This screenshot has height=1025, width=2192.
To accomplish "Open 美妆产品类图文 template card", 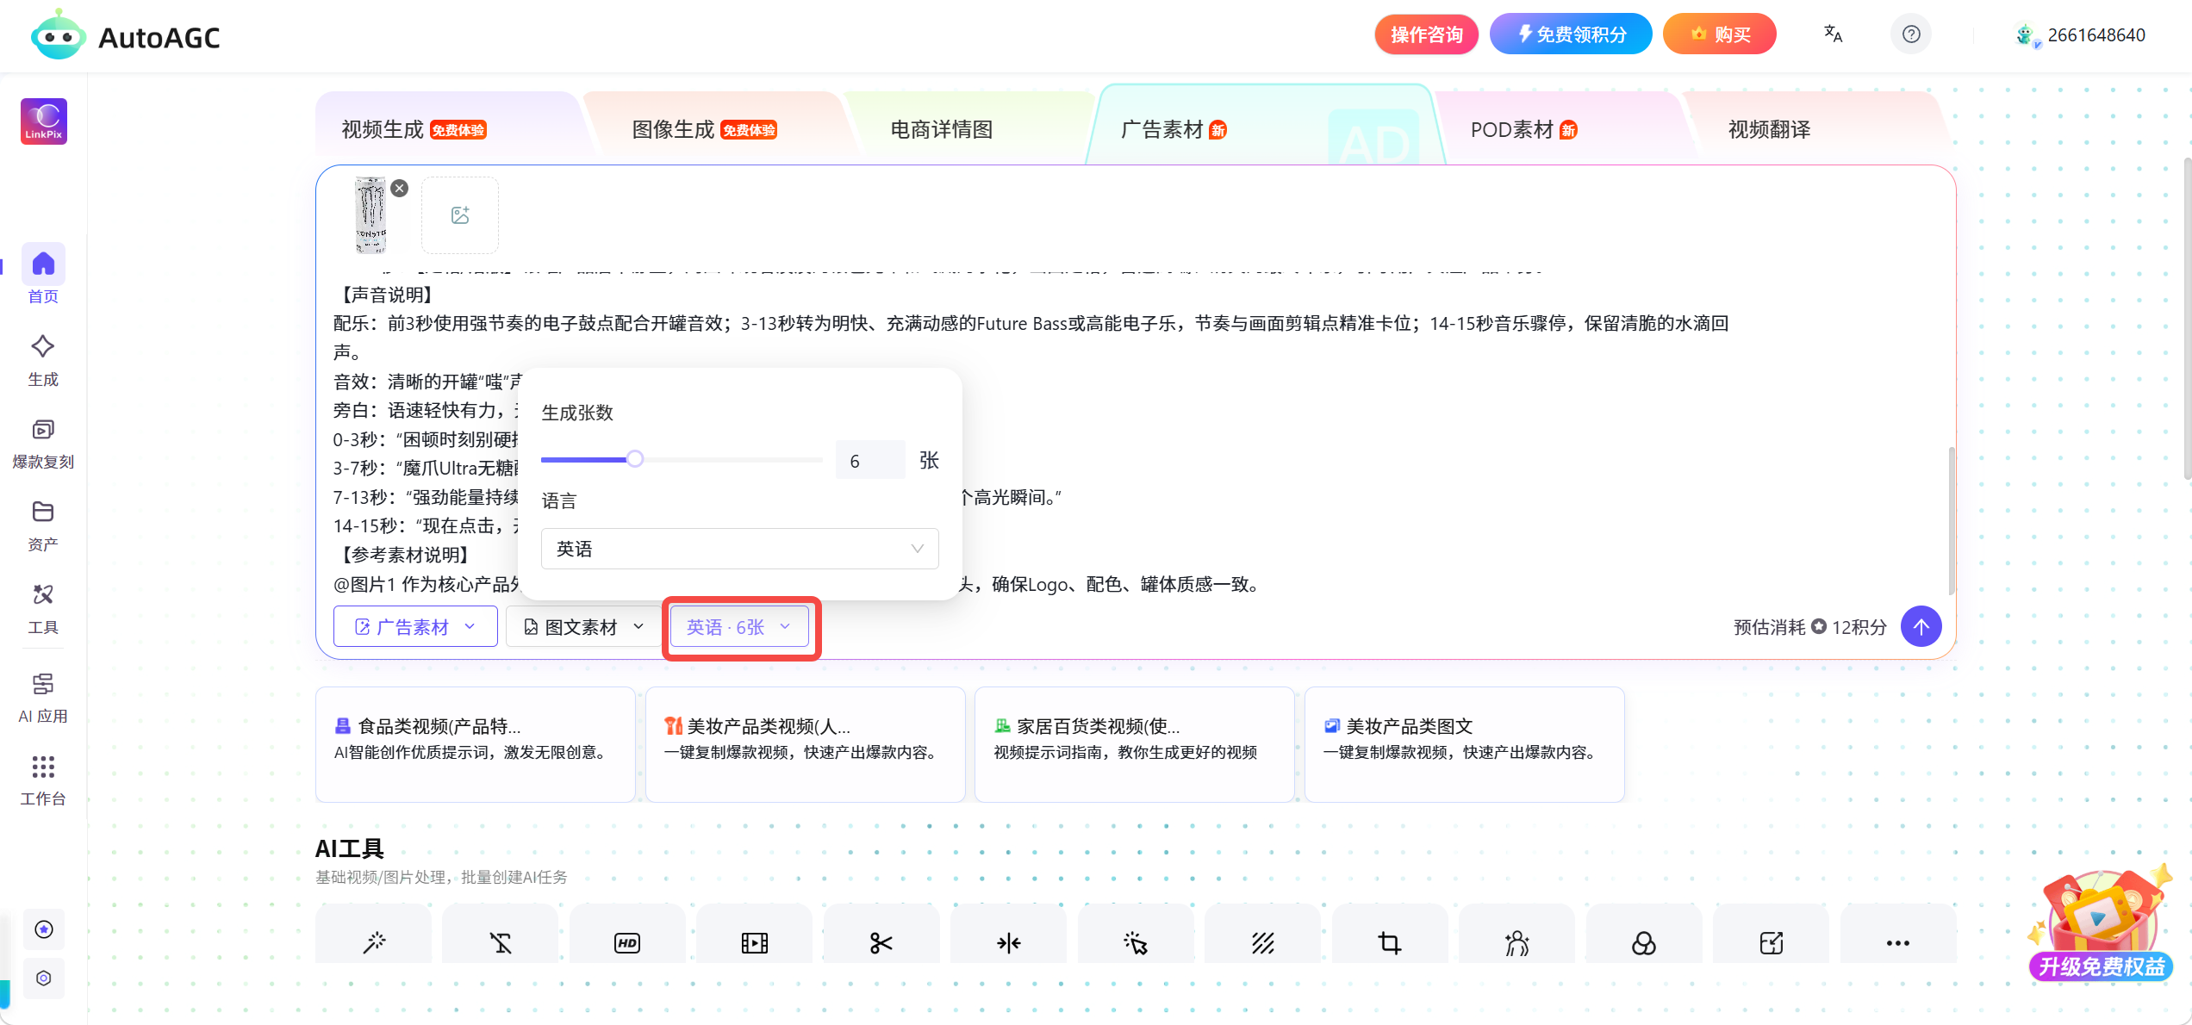I will [1465, 744].
